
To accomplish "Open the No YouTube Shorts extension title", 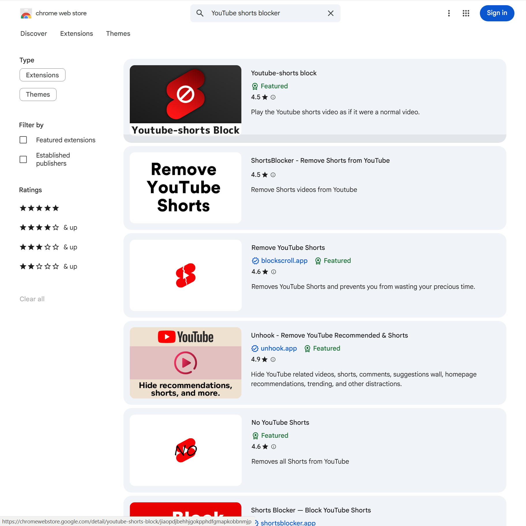I will pos(280,422).
